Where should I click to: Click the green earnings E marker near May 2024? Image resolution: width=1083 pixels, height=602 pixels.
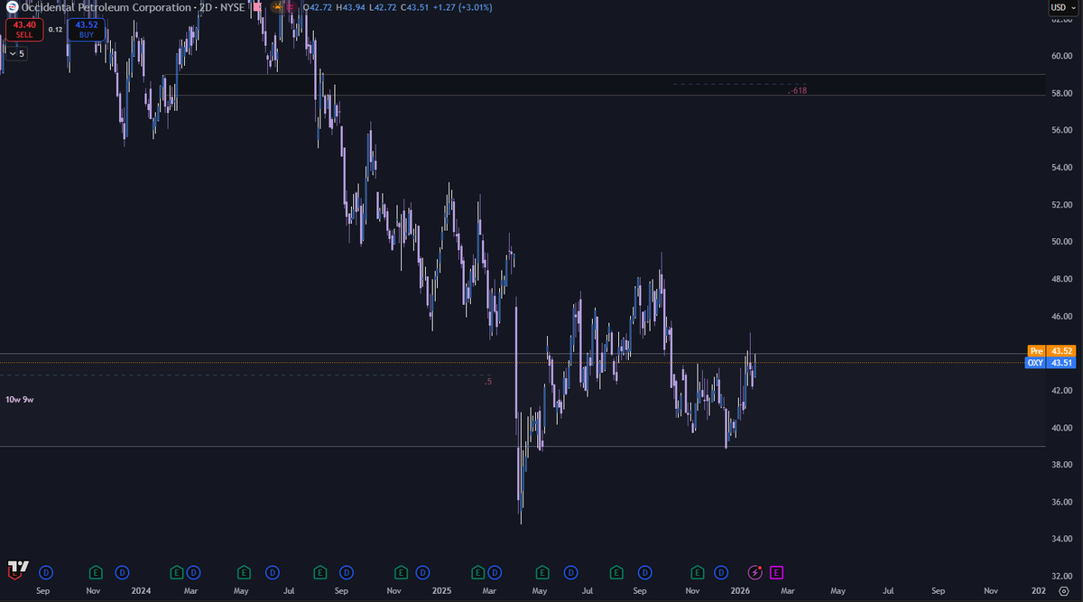[244, 572]
